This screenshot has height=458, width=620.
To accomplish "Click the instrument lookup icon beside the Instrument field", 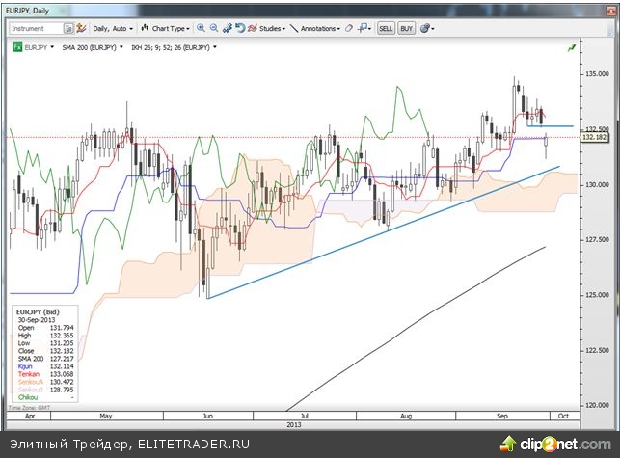I will (x=69, y=29).
